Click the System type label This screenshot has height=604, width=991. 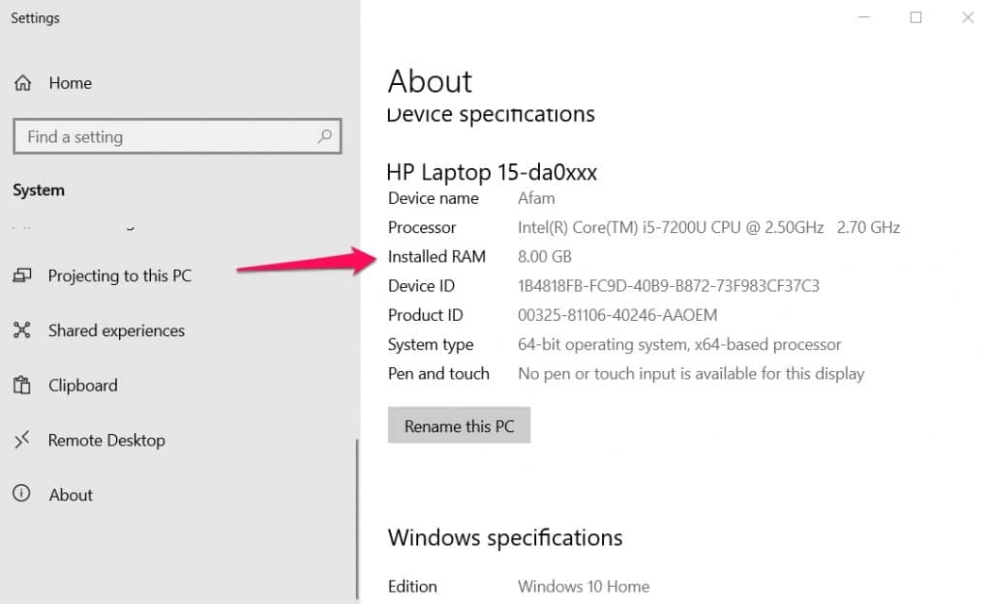[431, 345]
